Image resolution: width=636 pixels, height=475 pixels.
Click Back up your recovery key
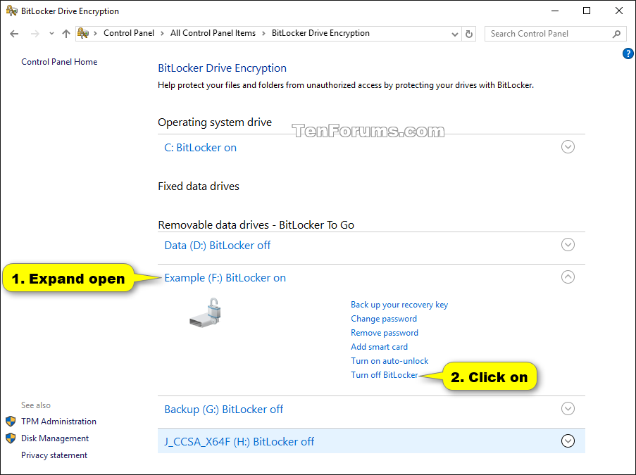pos(399,305)
